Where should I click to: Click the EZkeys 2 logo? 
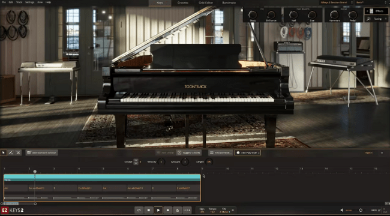pos(12,210)
